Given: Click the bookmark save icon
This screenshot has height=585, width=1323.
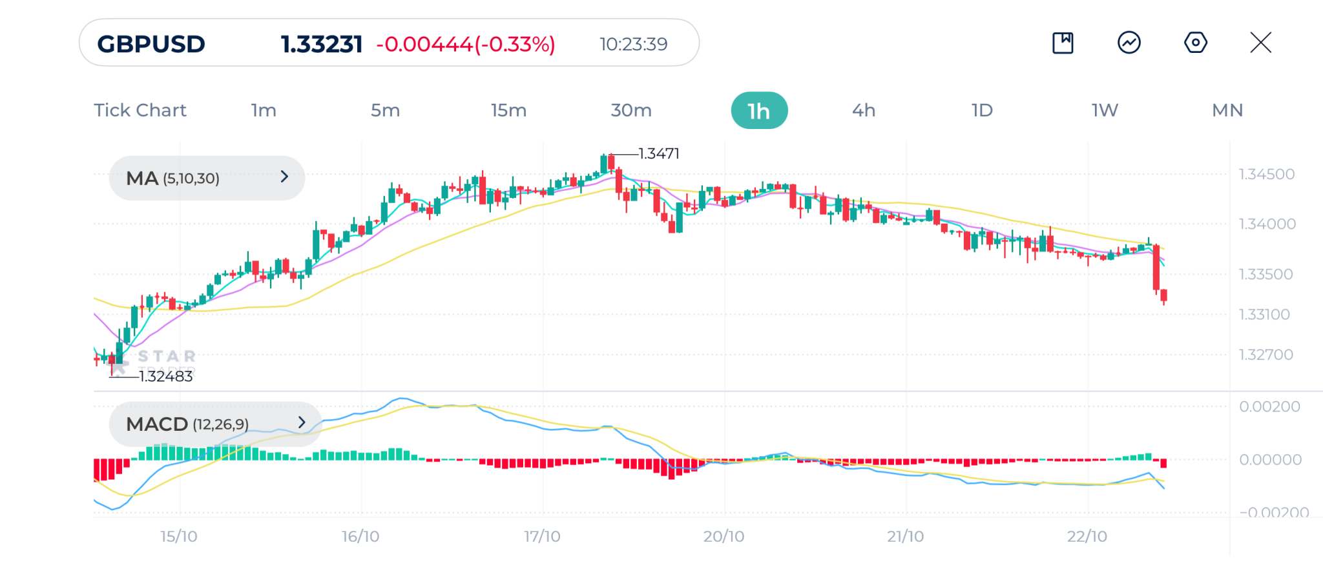Looking at the screenshot, I should 1063,43.
